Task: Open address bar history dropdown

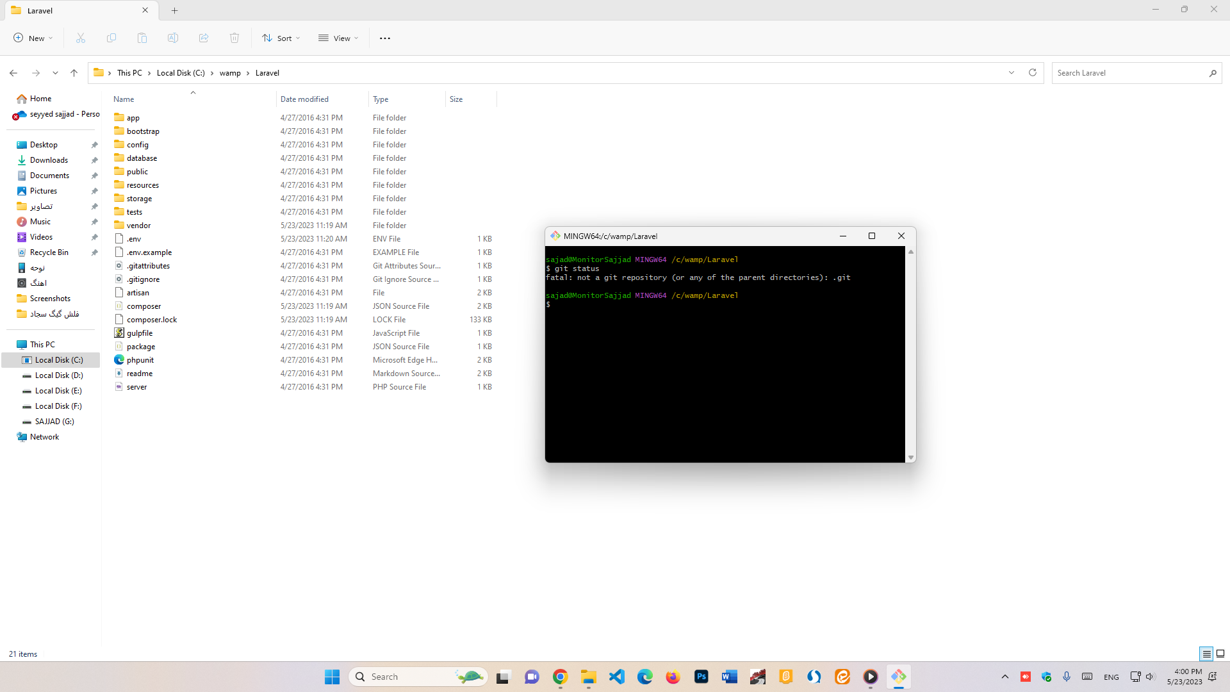Action: coord(1012,73)
